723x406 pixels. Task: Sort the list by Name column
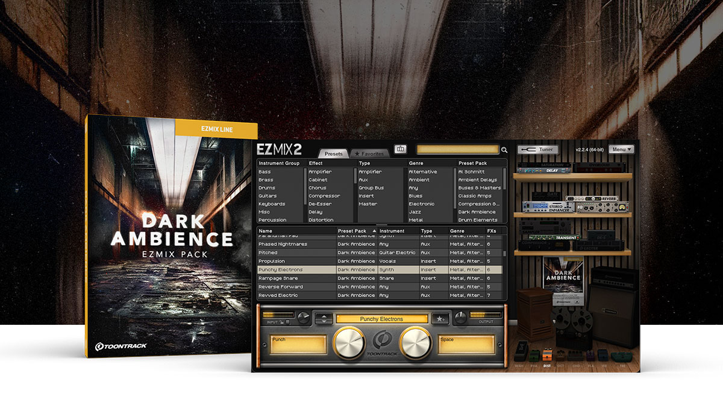296,231
